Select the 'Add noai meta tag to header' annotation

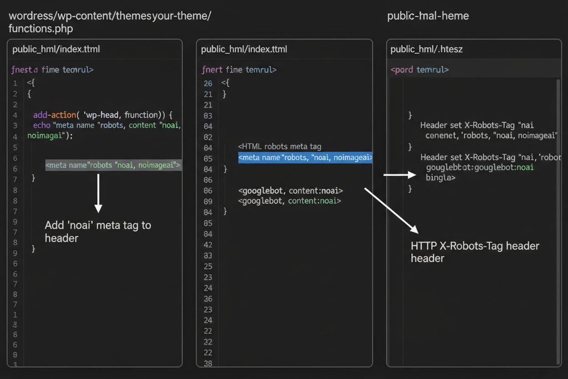[98, 231]
